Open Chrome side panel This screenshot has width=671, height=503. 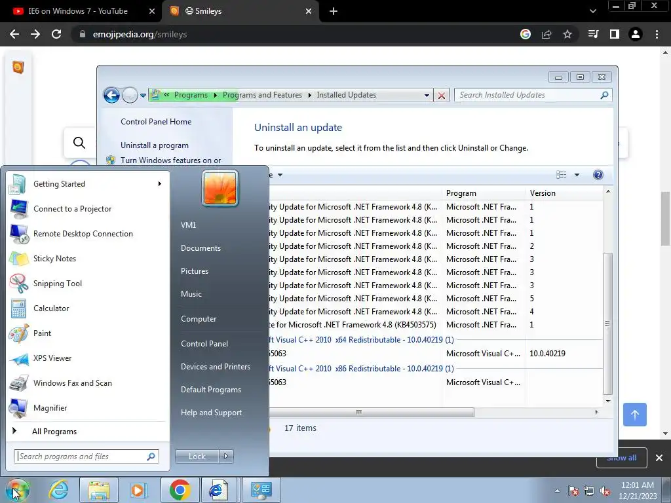click(x=615, y=34)
